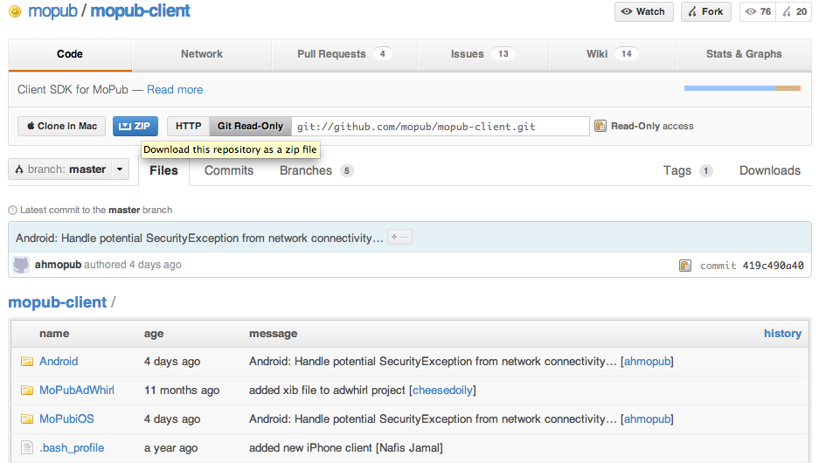833x463 pixels.
Task: Click the Read more link
Action: (x=175, y=90)
